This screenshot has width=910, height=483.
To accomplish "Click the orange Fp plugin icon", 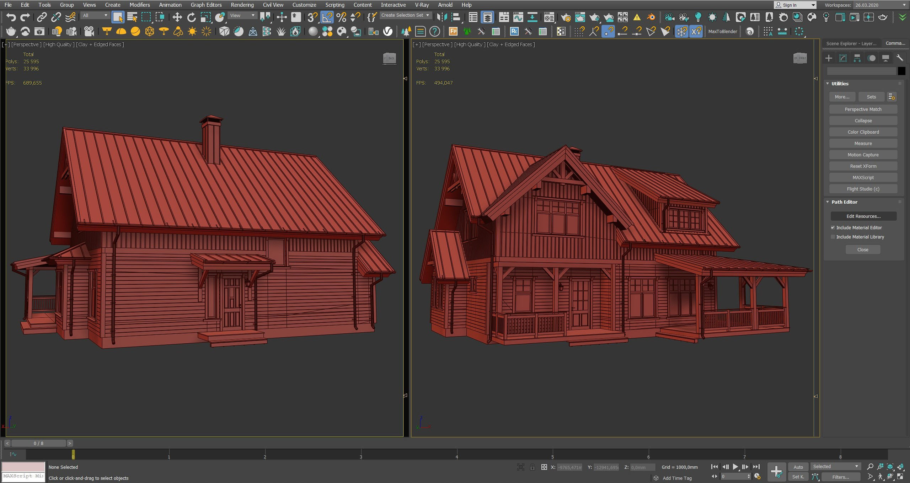I will click(453, 32).
